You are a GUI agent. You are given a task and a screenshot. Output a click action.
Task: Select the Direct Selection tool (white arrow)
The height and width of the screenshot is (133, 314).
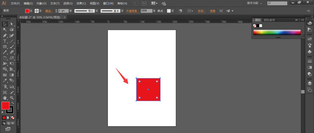tap(12, 24)
